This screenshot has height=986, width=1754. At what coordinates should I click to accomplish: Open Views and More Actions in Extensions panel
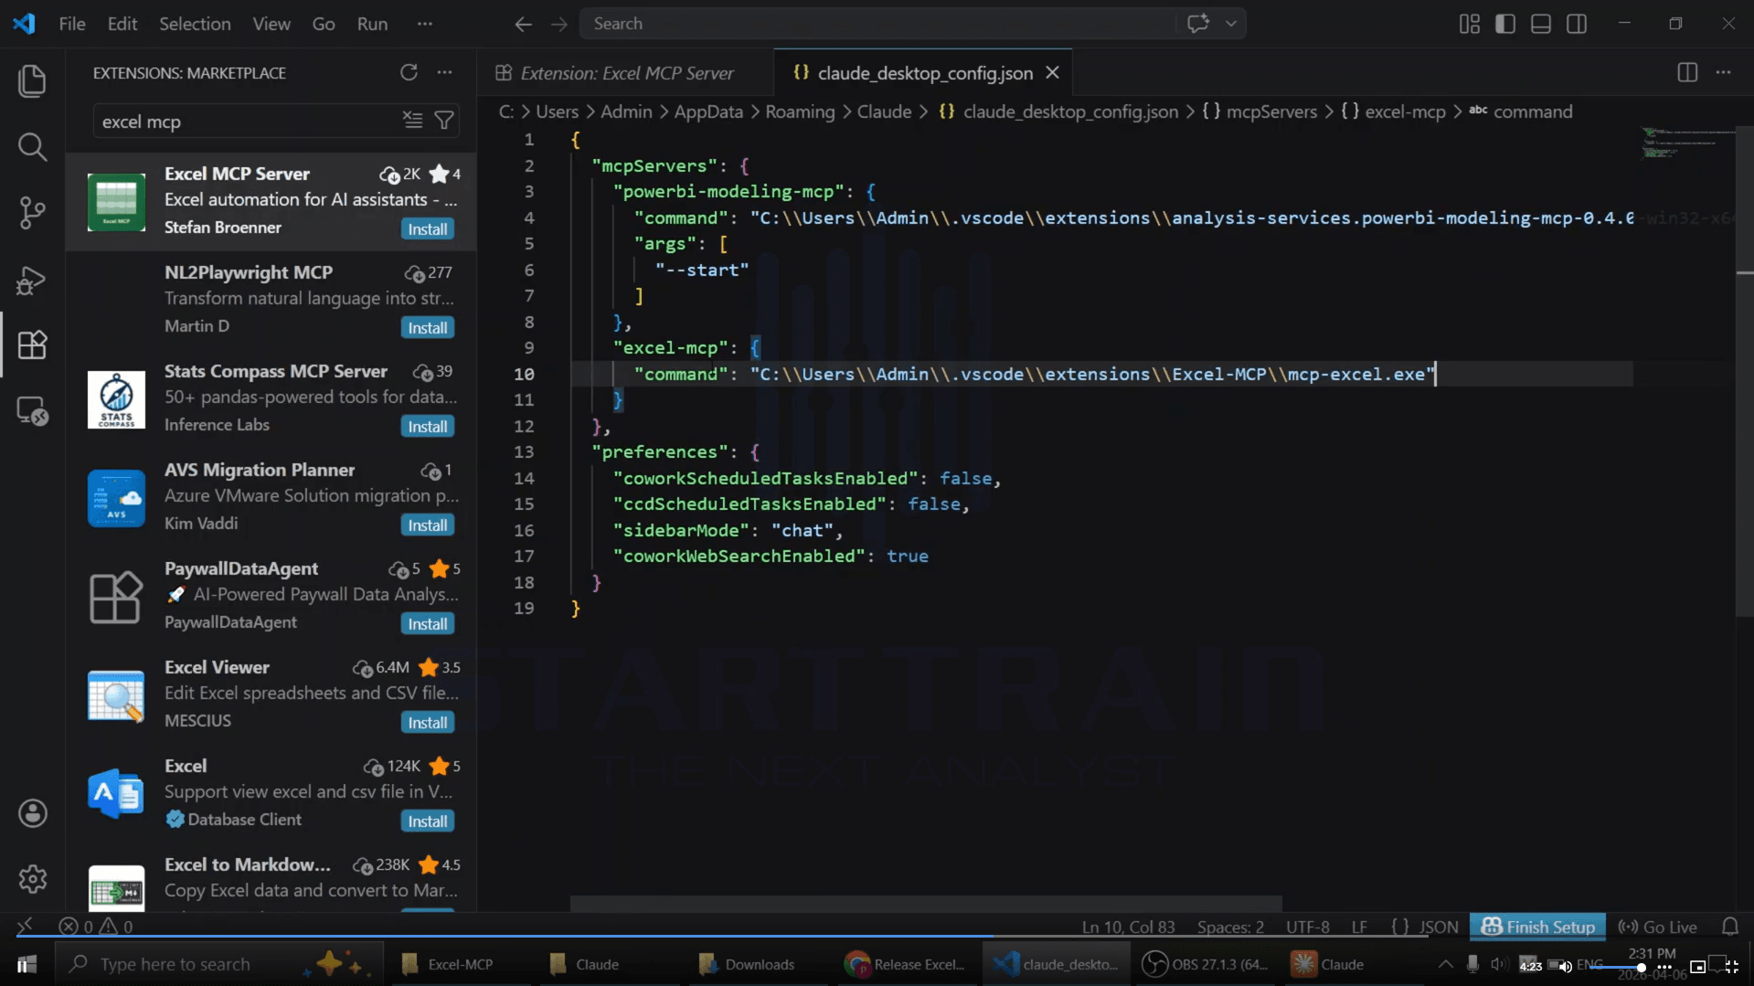click(x=444, y=72)
